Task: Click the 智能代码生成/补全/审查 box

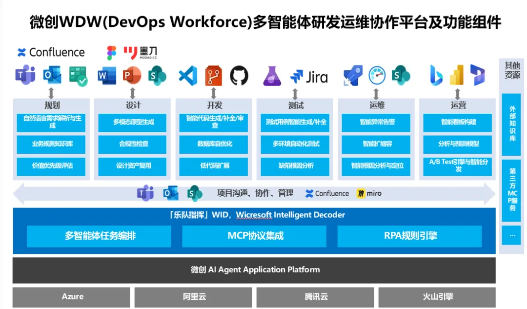Action: [x=214, y=122]
